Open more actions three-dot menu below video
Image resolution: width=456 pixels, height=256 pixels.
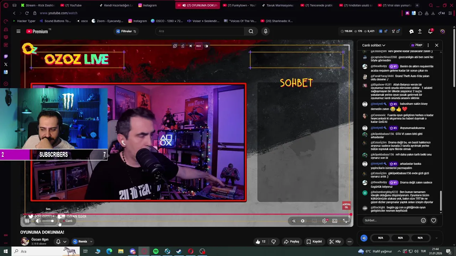pos(349,241)
